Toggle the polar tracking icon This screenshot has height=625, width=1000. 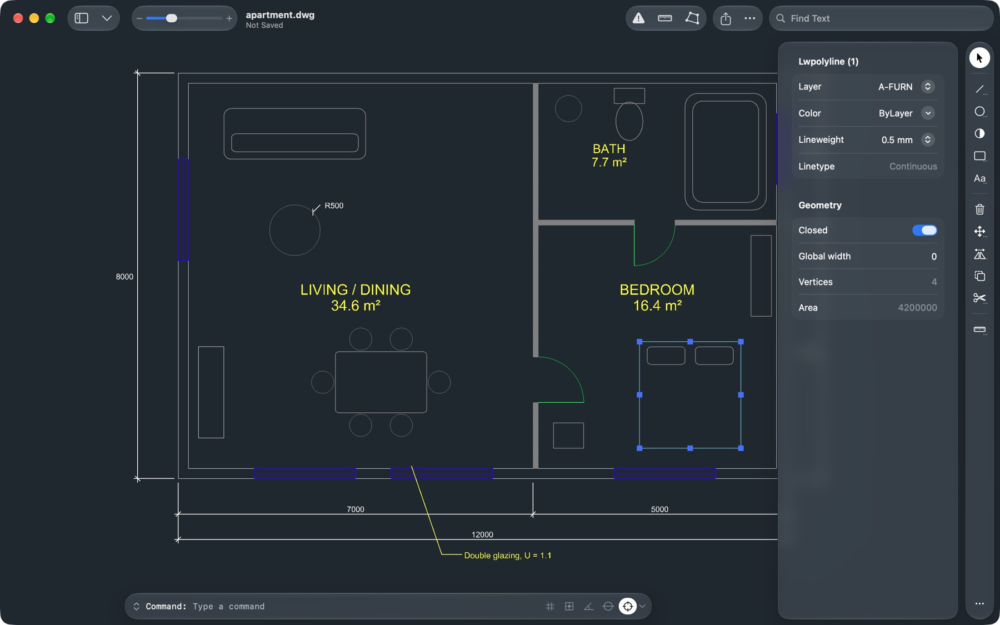[608, 606]
